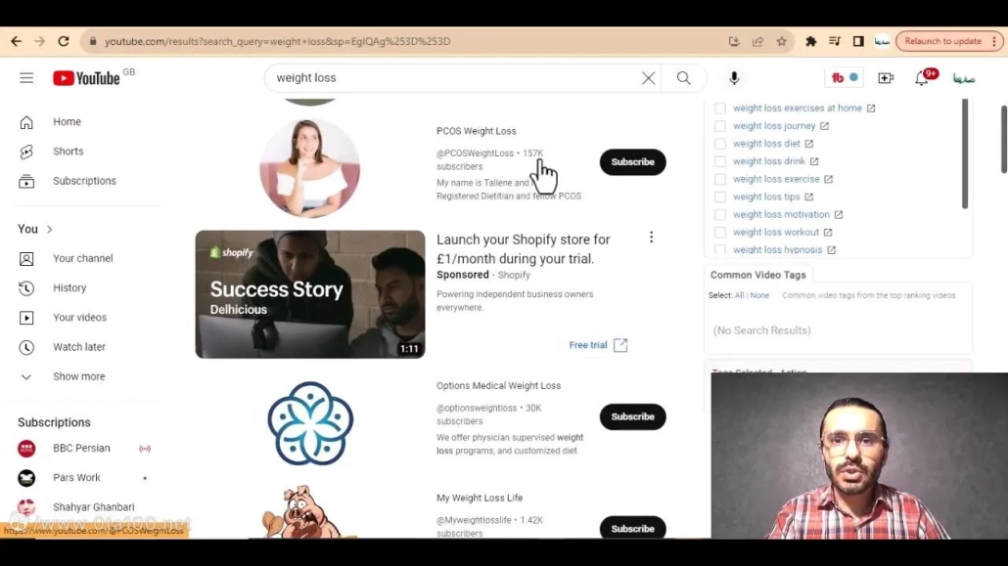Screen dimensions: 1008x566
Task: Click the magnifier search button
Action: [x=683, y=78]
